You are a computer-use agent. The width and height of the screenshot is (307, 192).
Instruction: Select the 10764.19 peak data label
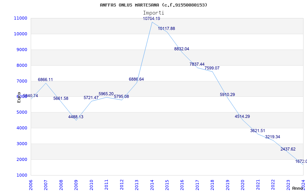152,18
